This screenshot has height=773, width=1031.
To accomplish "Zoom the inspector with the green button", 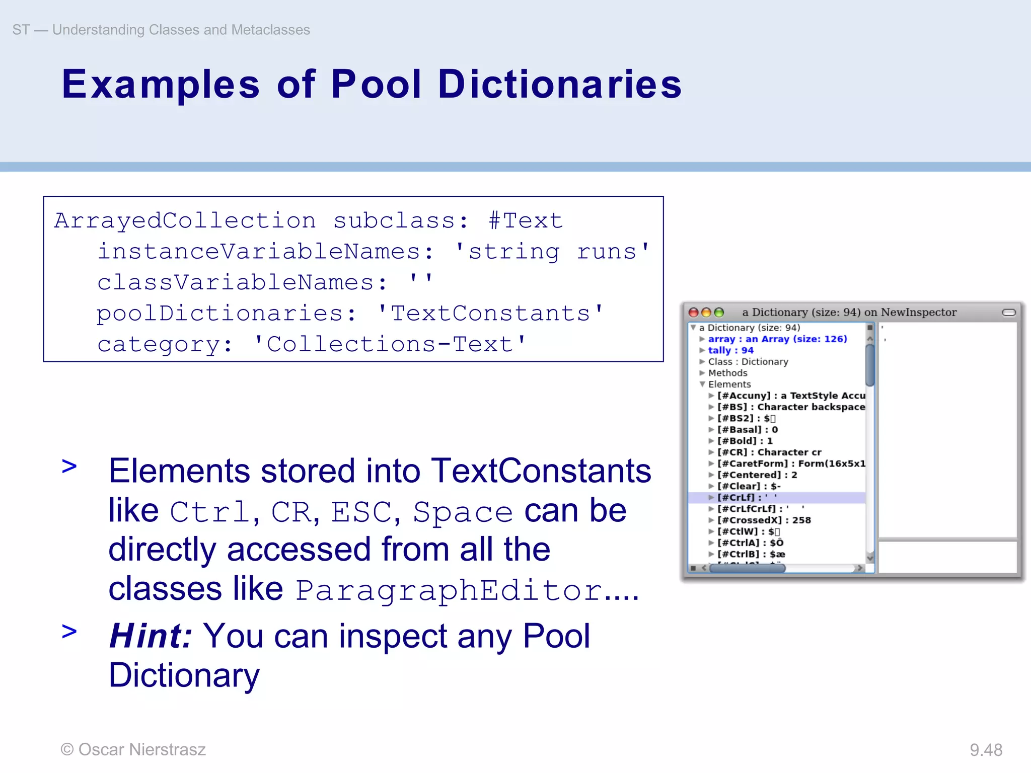I will [719, 313].
